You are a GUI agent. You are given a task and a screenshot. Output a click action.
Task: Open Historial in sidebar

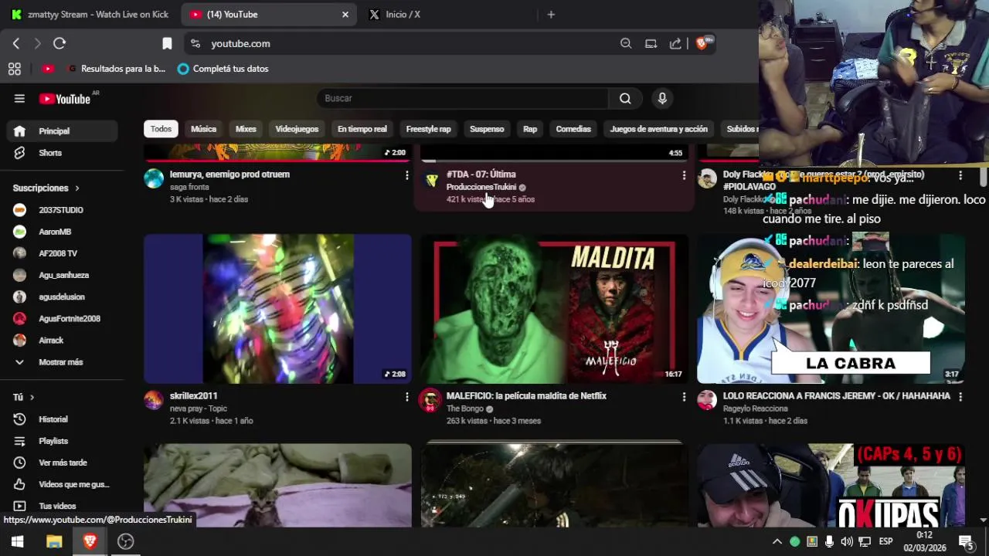[62, 419]
